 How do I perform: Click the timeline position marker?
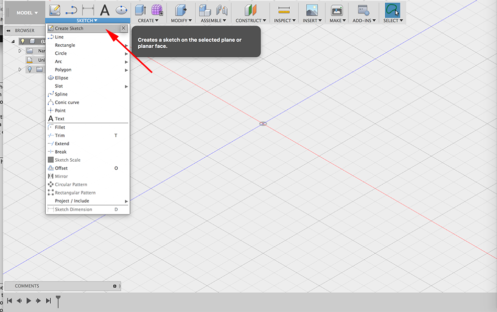[x=58, y=302]
